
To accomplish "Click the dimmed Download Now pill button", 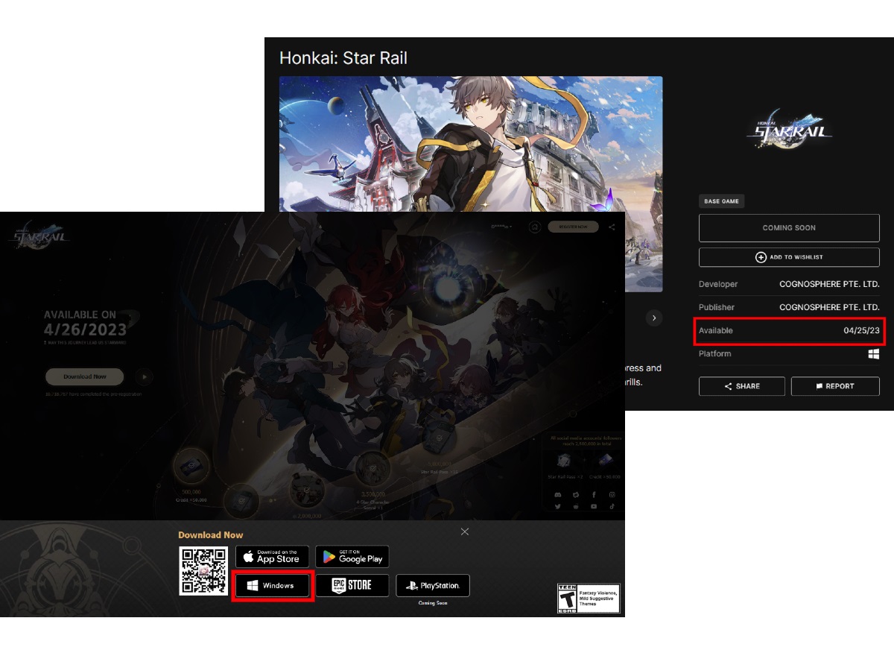I will 84,376.
